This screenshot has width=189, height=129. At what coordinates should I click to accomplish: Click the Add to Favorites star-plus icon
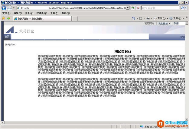click(x=8, y=18)
